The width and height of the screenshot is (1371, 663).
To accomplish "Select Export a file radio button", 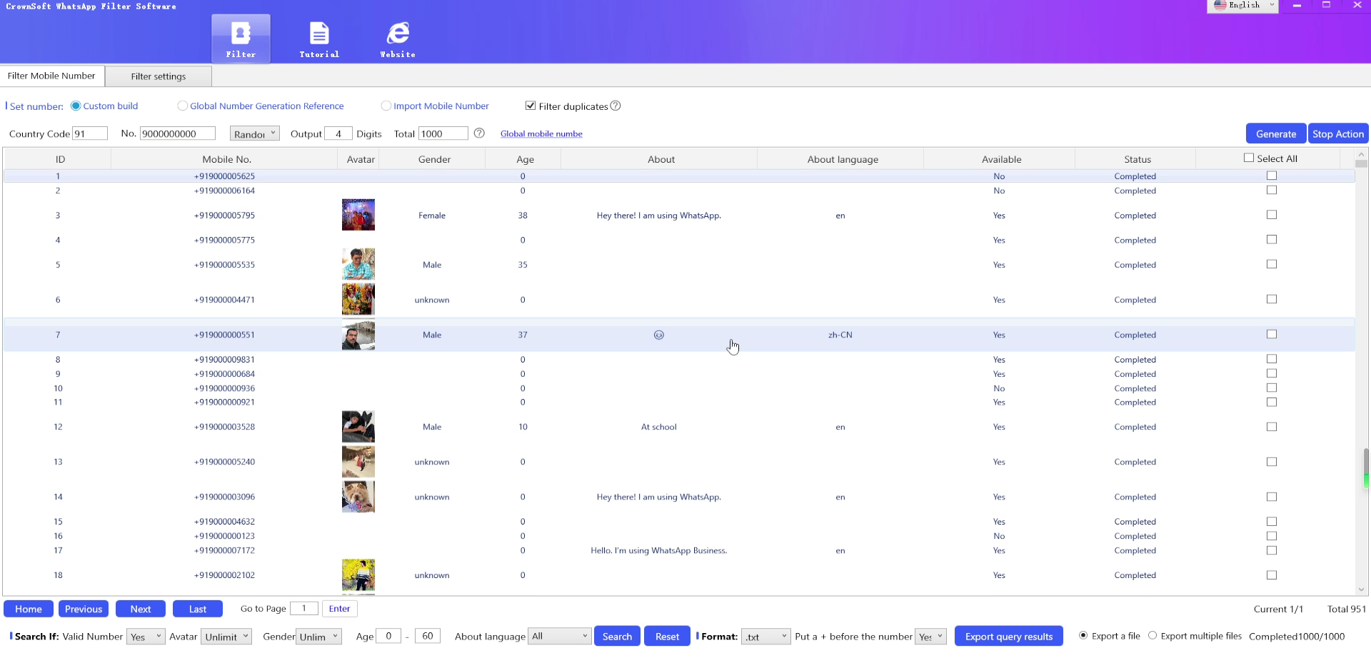I will pos(1083,635).
